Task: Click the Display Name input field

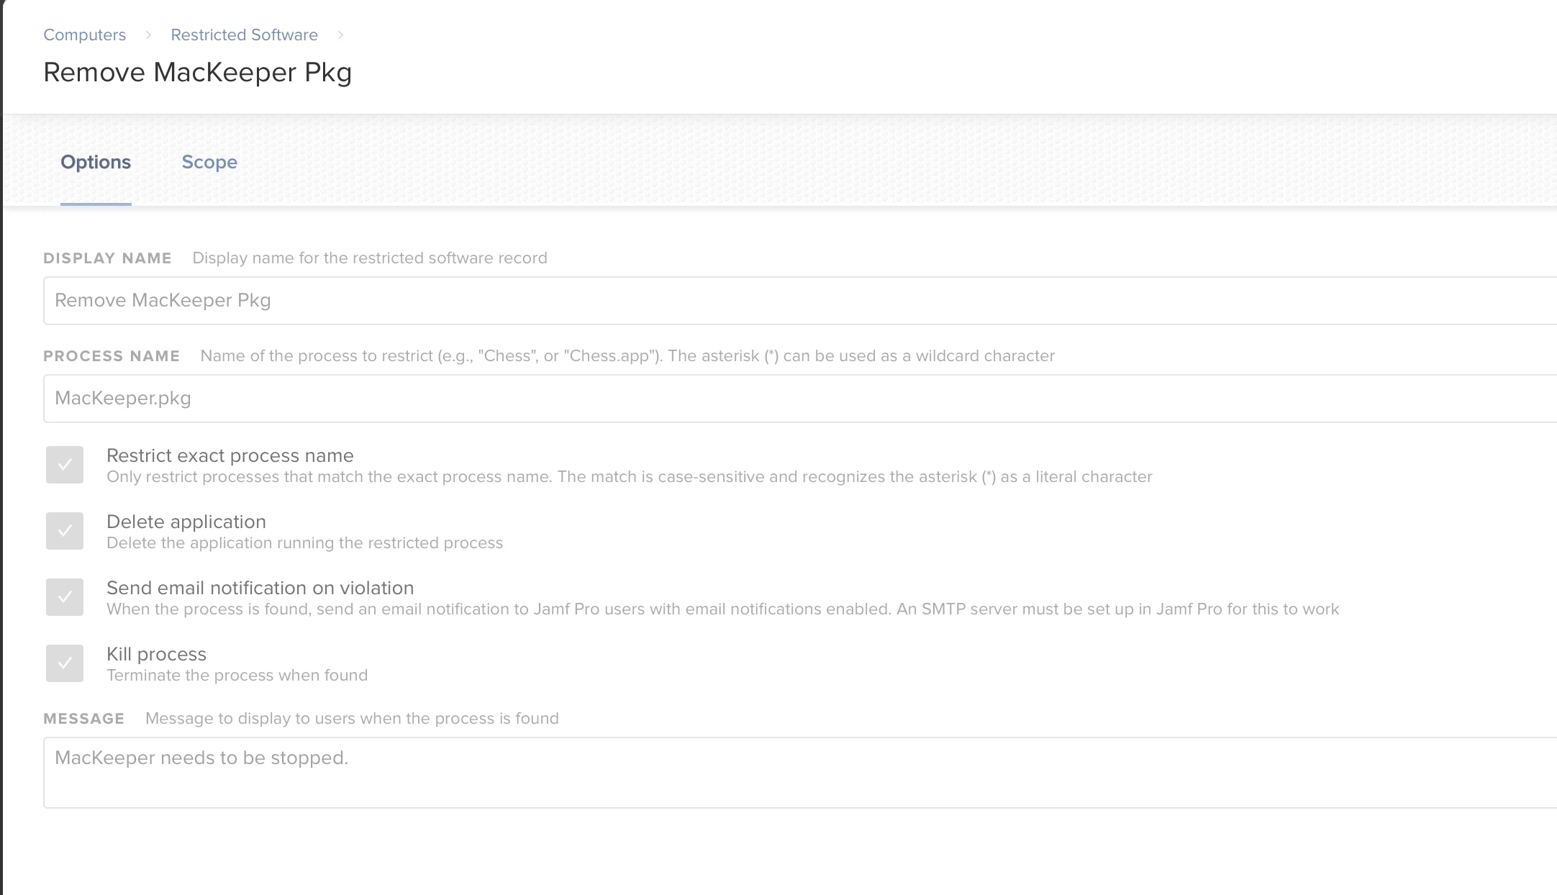Action: (800, 301)
